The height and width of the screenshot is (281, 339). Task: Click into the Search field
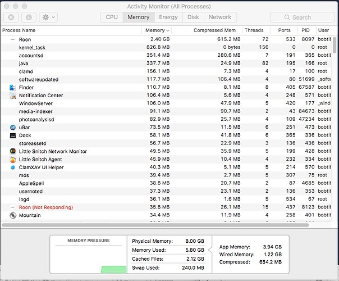click(x=302, y=17)
